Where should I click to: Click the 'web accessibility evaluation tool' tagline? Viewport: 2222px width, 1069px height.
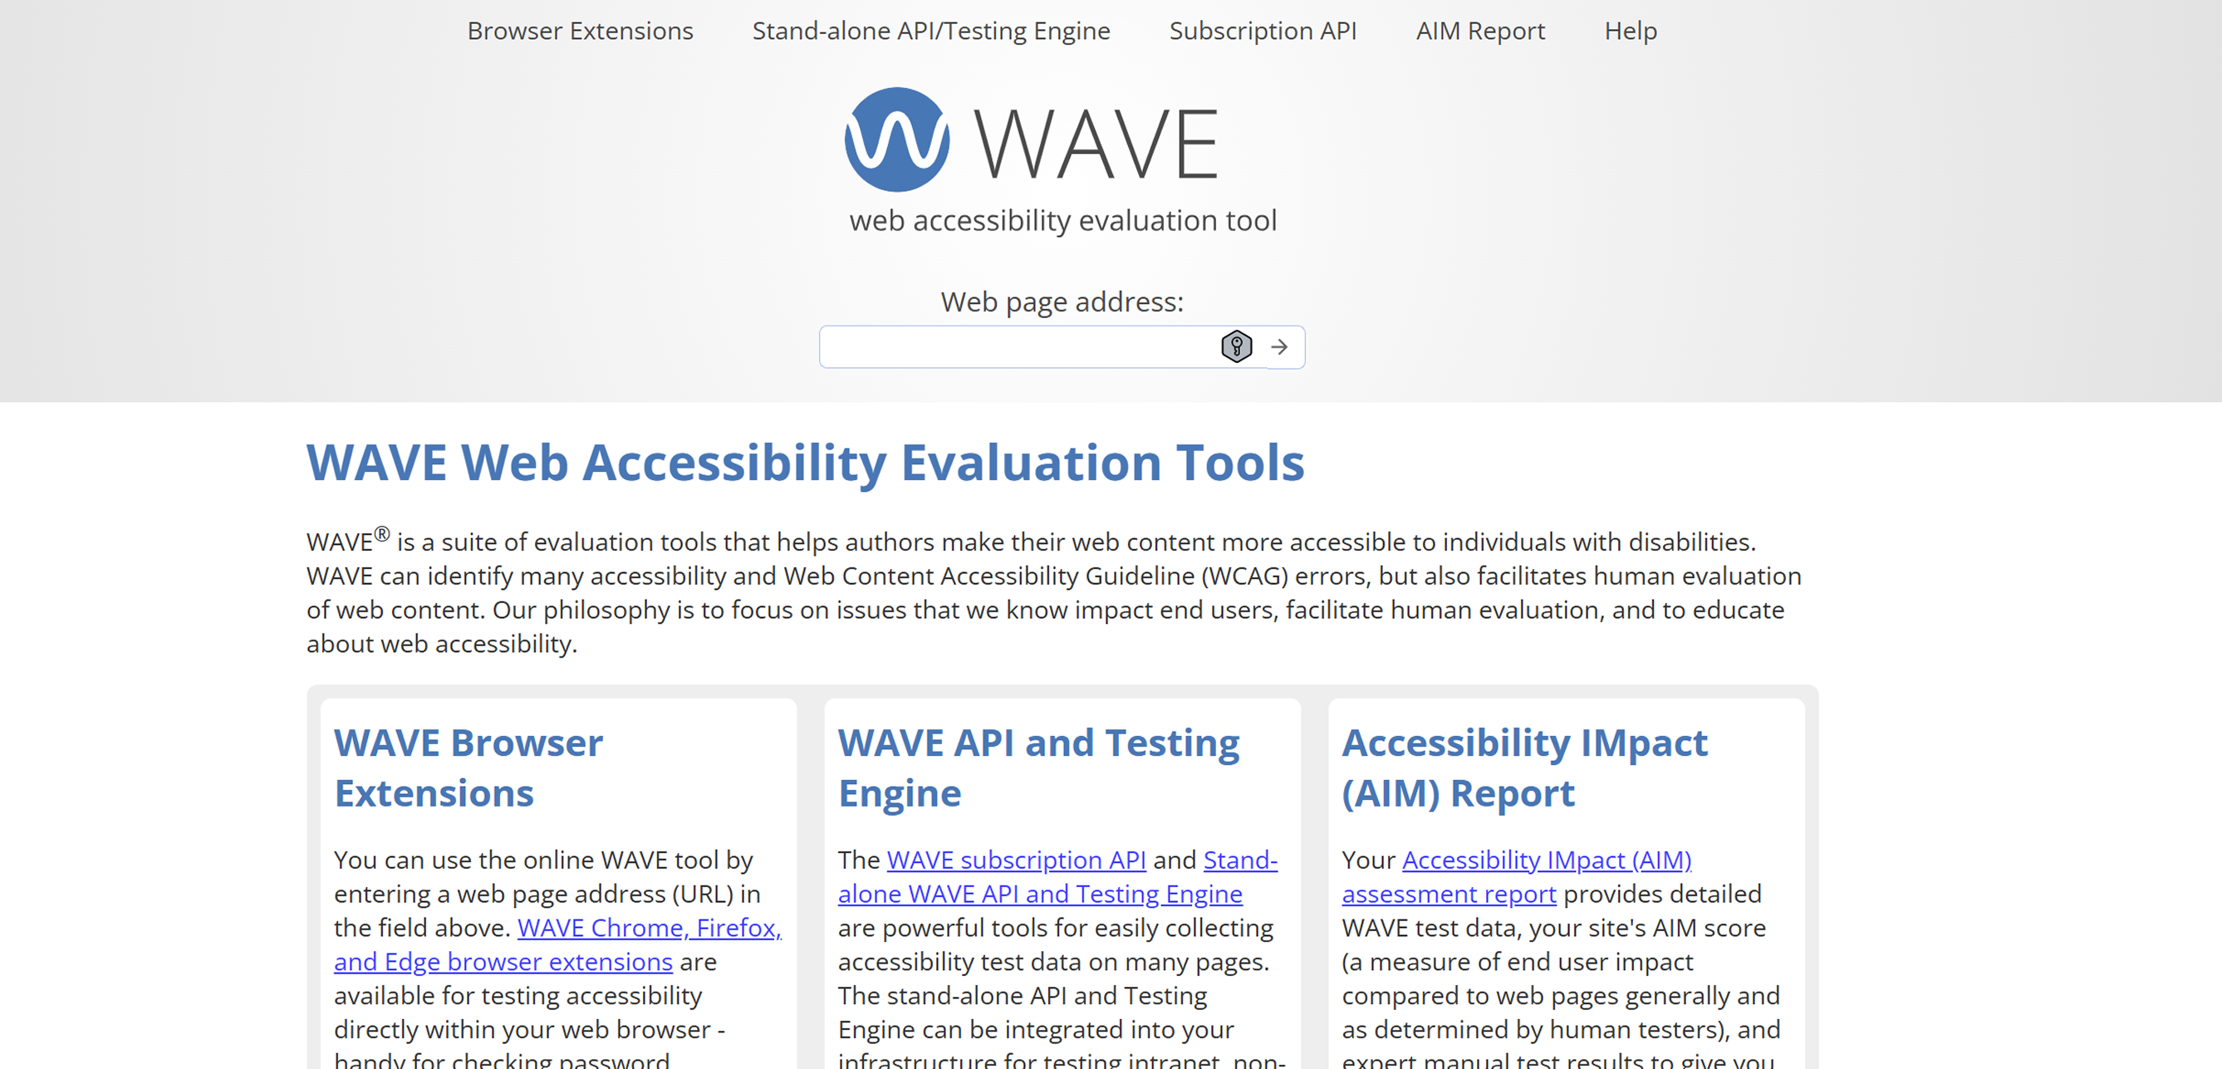point(1062,221)
